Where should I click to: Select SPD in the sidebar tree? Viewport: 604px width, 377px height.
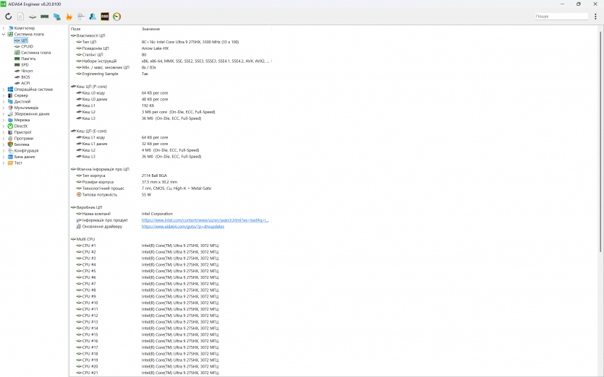[25, 65]
